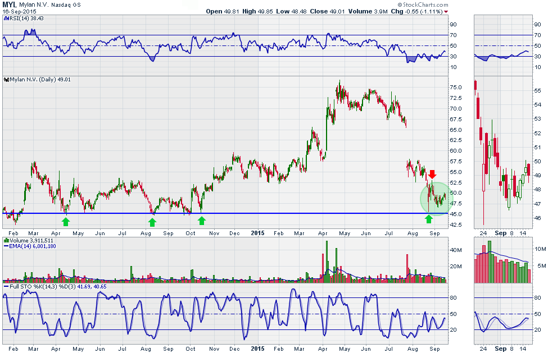Click the red down triangle beside Chg
The width and height of the screenshot is (548, 353).
pos(446,12)
